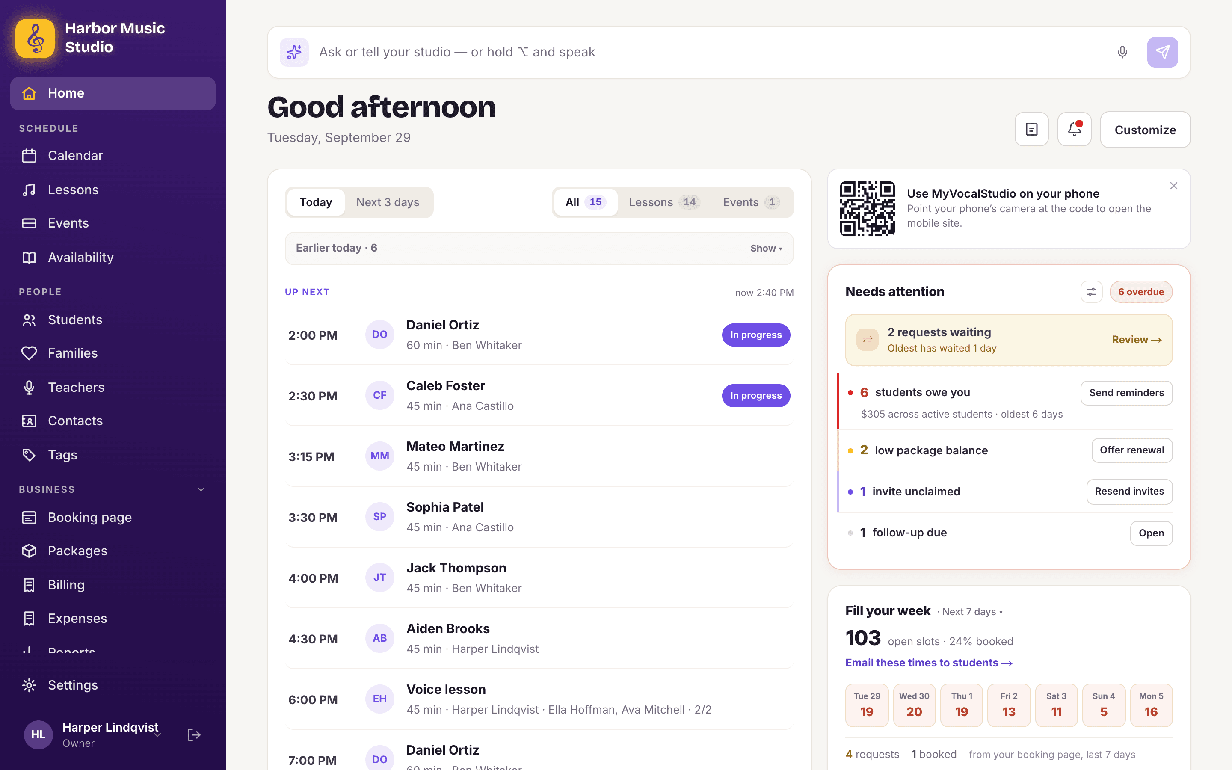
Task: Open Availability in the sidebar
Action: 113,257
